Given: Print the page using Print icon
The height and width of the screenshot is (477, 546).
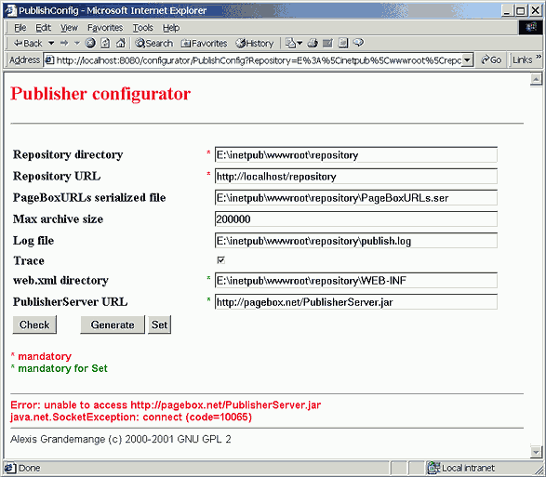Looking at the screenshot, I should [x=313, y=43].
